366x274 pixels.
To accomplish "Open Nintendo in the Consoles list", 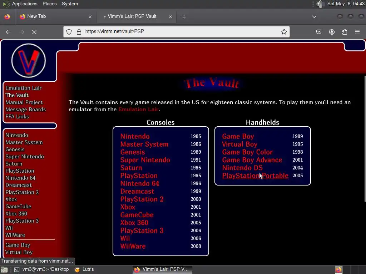I will click(x=135, y=136).
